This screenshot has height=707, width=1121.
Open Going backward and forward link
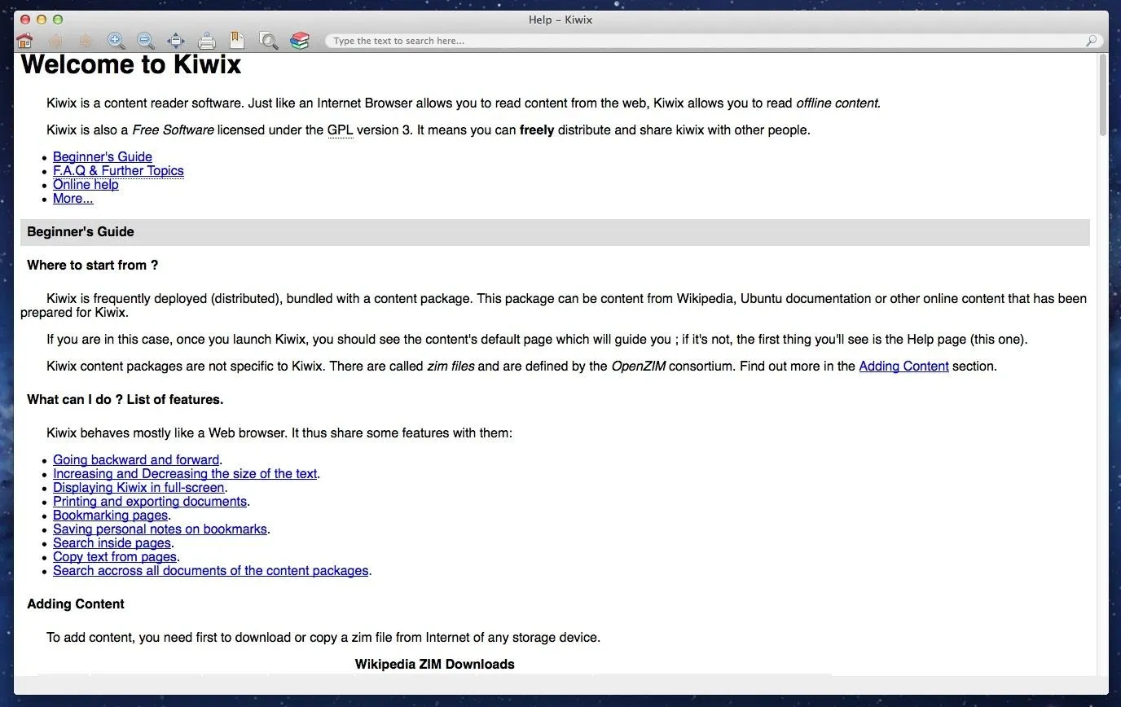click(136, 459)
